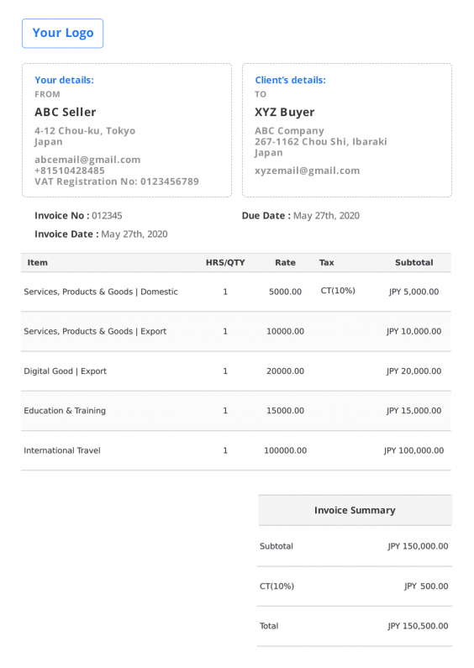This screenshot has width=474, height=668.
Task: Select the ABC Seller name text
Action: [x=66, y=112]
